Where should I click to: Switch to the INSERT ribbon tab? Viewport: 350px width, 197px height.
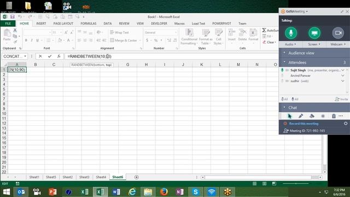tap(41, 24)
